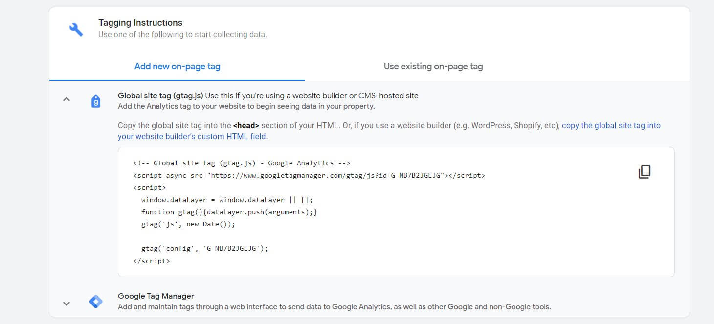Expand the Google Tag Manager section
This screenshot has width=714, height=324.
pyautogui.click(x=67, y=303)
